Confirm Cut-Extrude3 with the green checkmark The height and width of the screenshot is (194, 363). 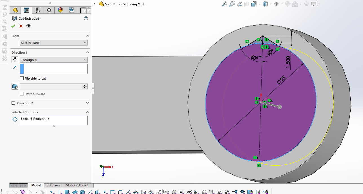pos(13,26)
